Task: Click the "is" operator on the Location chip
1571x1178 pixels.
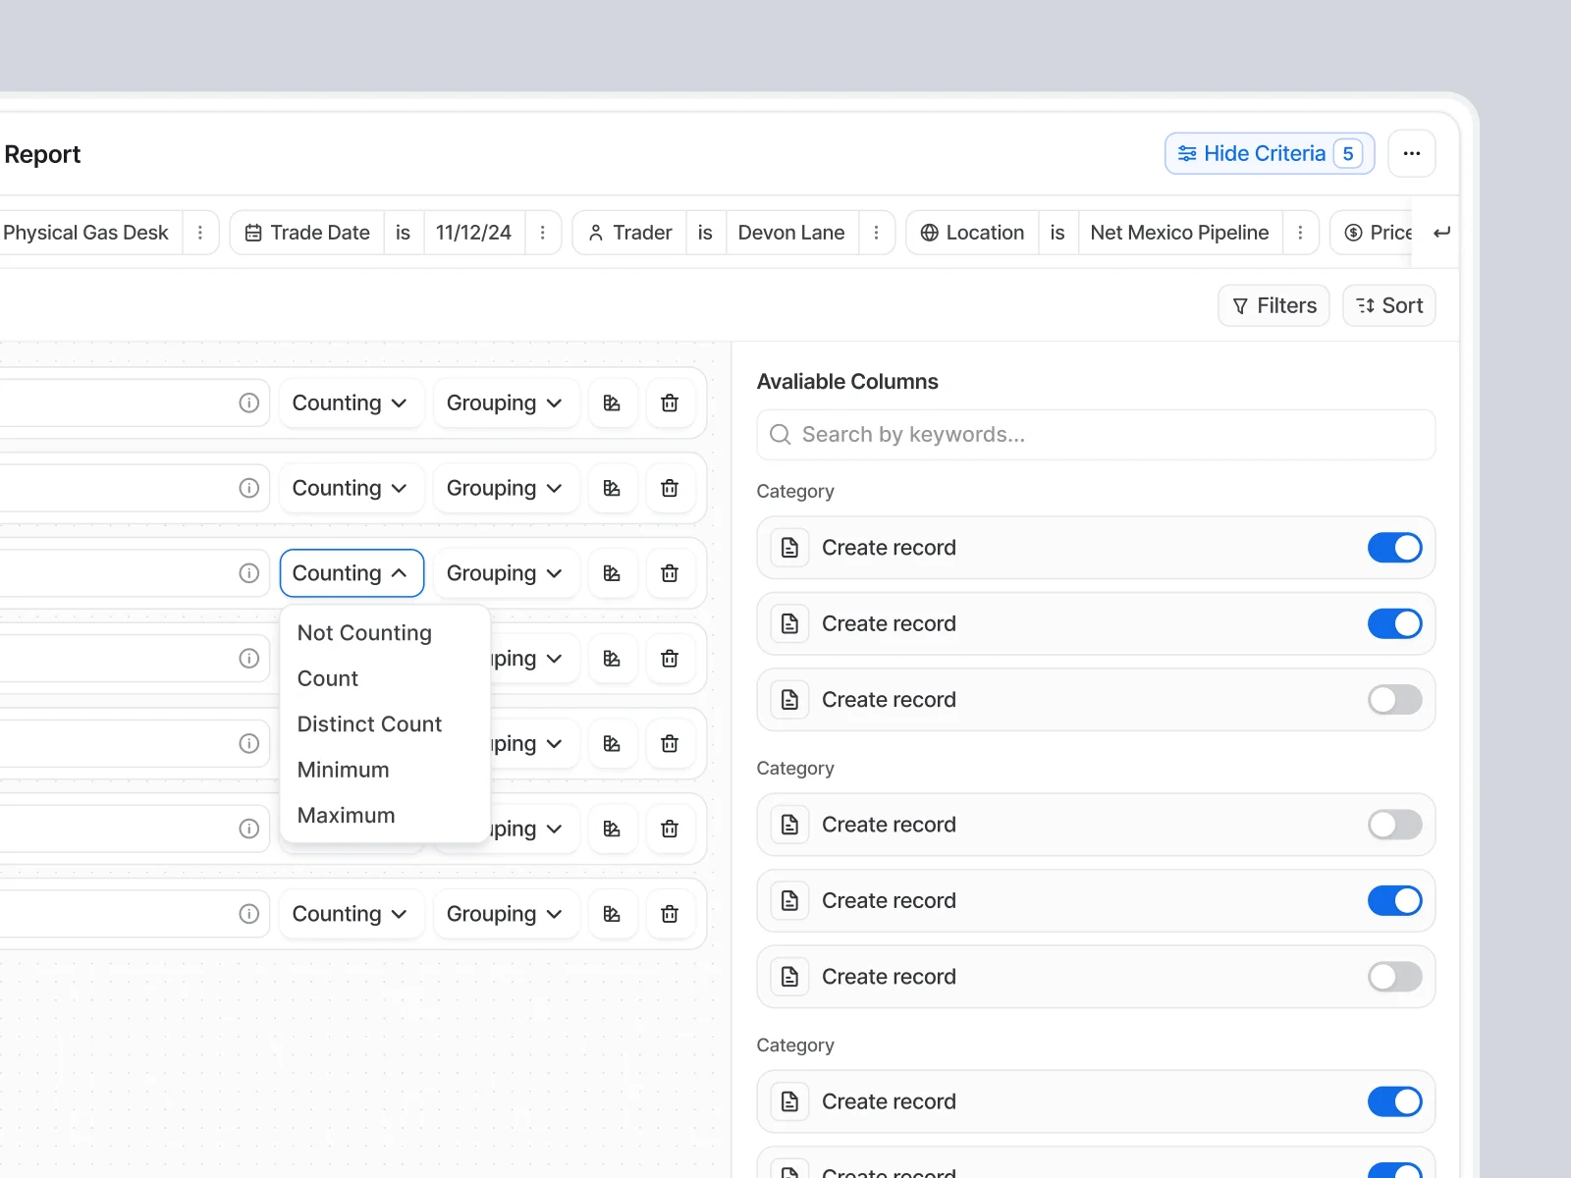Action: coord(1057,233)
